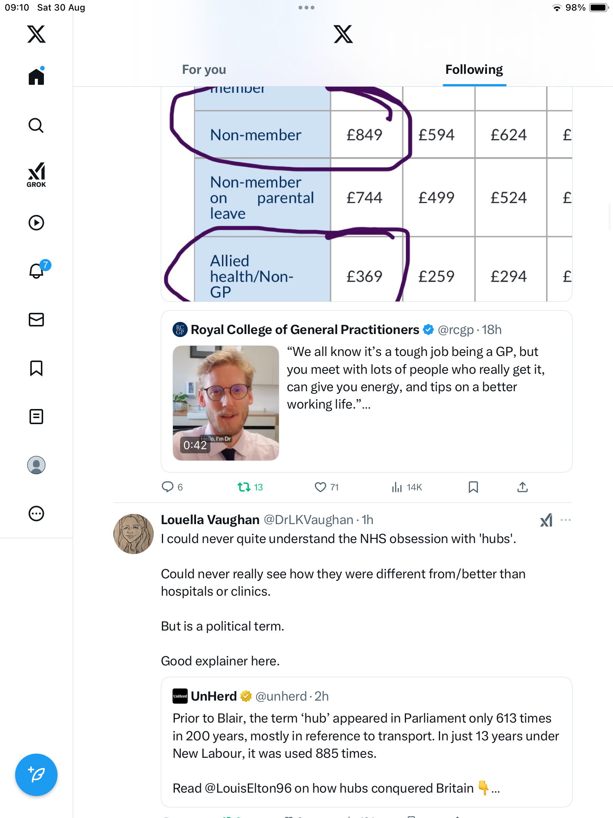
Task: Open Grok from the sidebar
Action: tap(36, 175)
